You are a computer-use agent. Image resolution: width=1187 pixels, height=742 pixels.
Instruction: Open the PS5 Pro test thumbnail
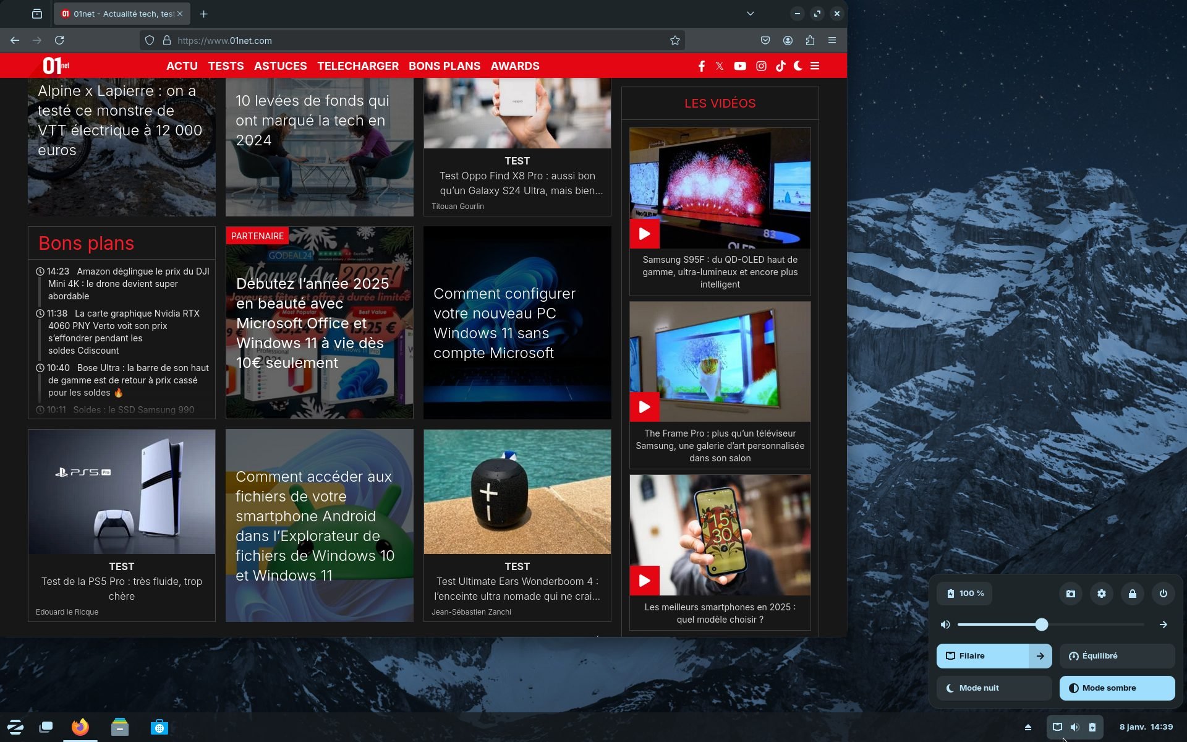[122, 492]
